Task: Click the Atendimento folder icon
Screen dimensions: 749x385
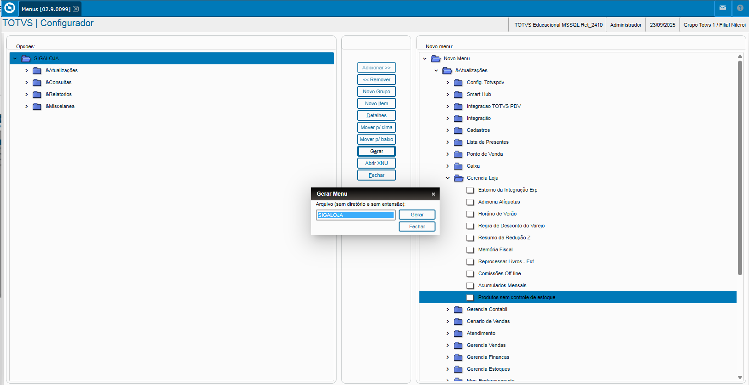Action: [459, 334]
